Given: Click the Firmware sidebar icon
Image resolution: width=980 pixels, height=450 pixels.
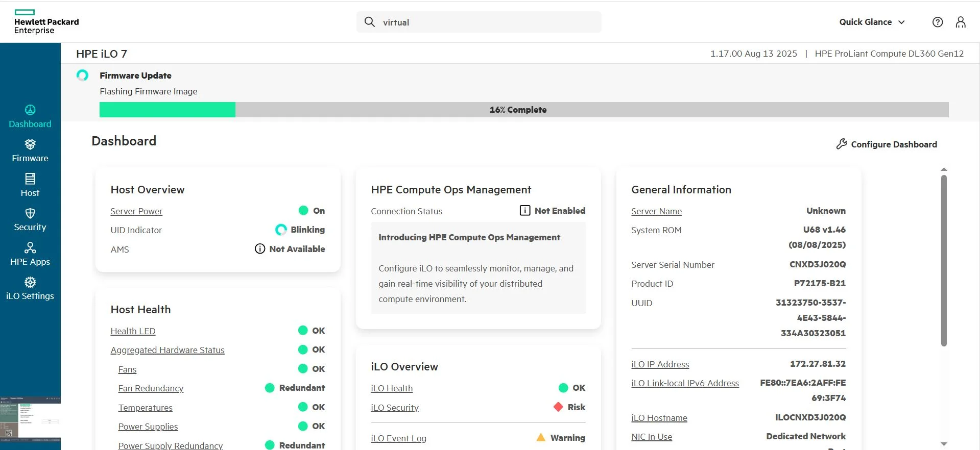Looking at the screenshot, I should pos(30,144).
